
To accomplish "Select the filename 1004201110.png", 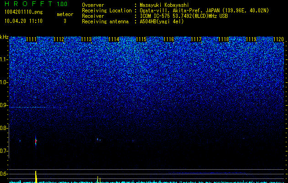I will [24, 12].
